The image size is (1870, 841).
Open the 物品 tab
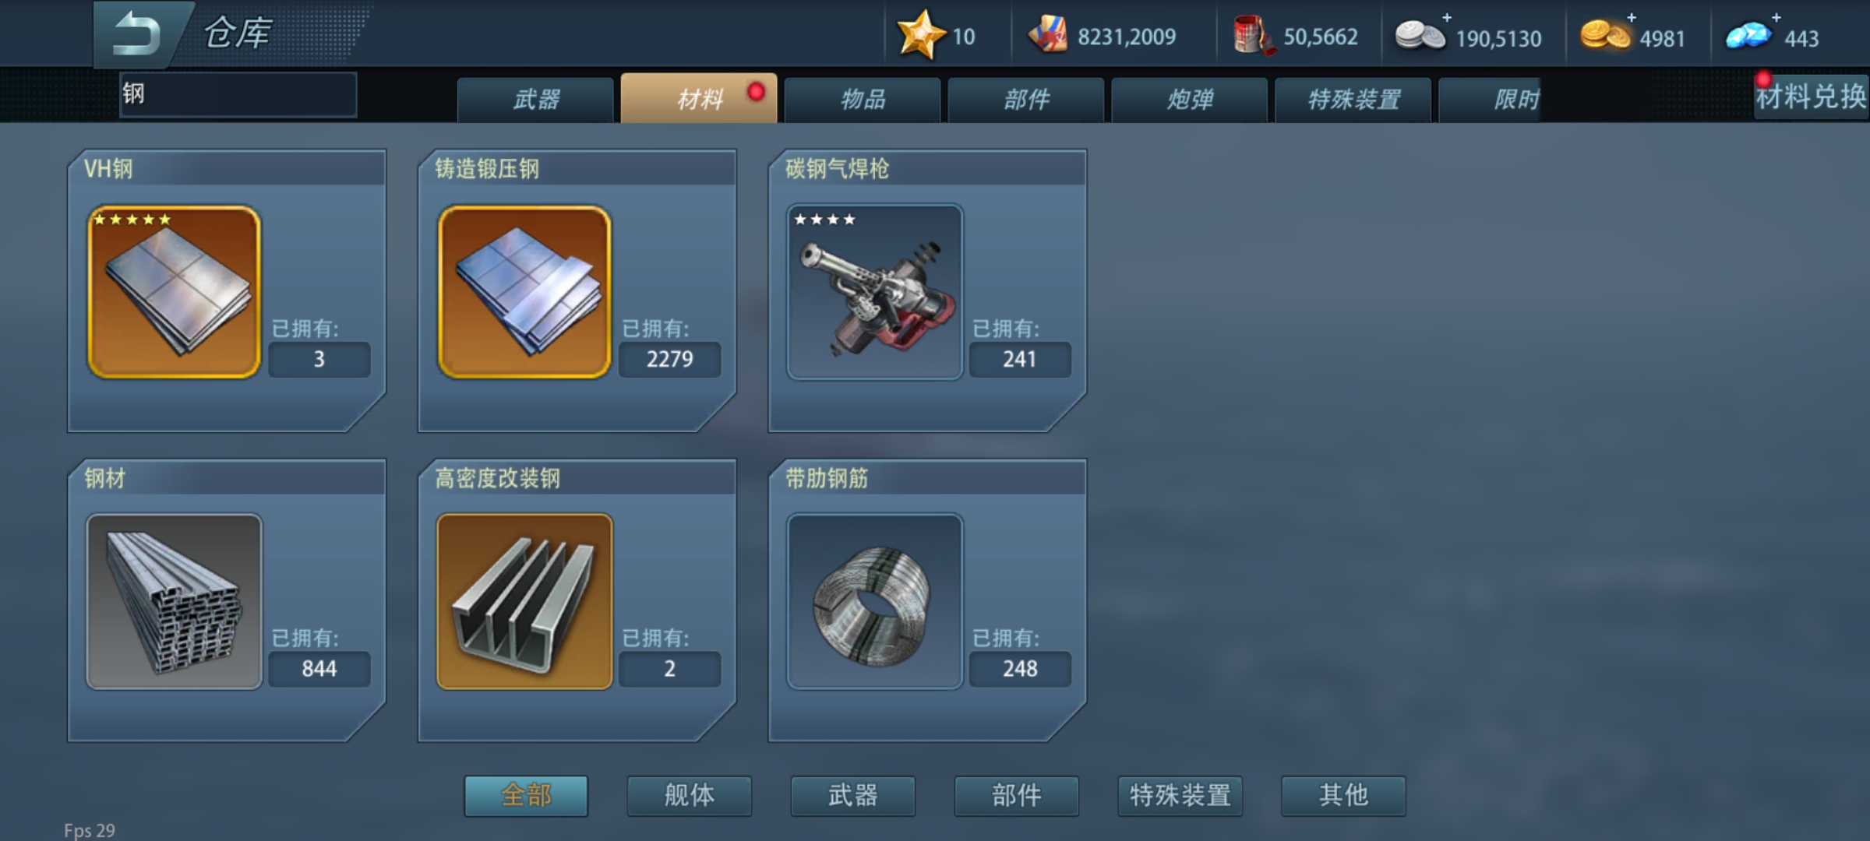pos(863,100)
